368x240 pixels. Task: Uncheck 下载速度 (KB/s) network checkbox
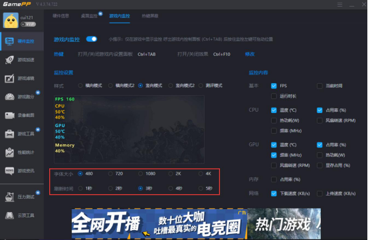click(x=274, y=193)
